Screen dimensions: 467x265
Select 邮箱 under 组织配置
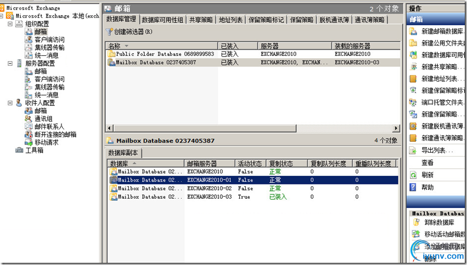41,32
